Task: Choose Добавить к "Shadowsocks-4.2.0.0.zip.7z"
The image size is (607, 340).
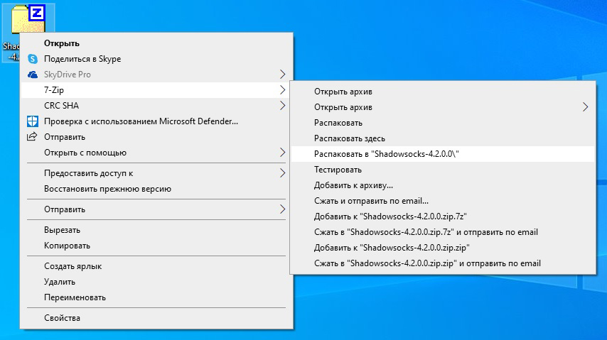Action: (443, 216)
